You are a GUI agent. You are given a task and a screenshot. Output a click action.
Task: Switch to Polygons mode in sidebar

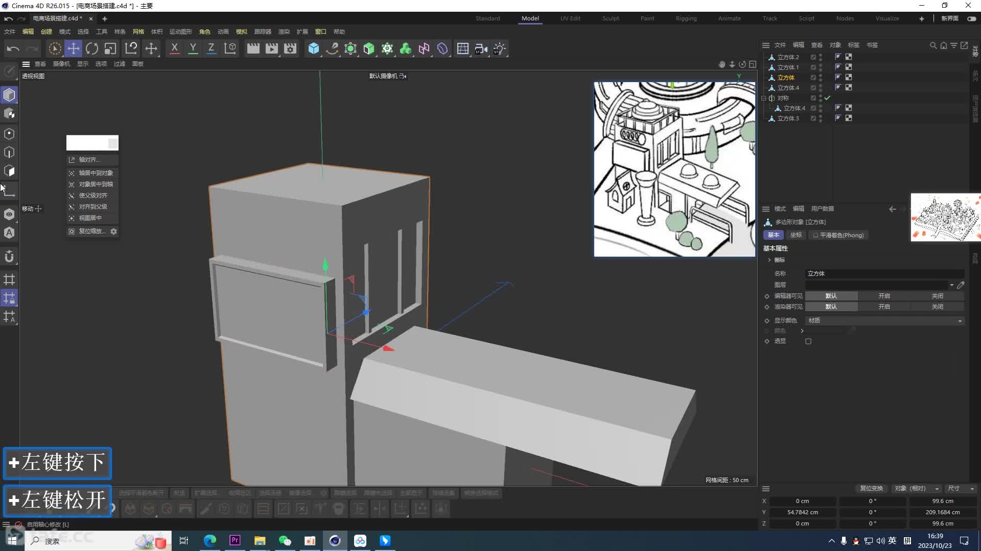pos(9,171)
